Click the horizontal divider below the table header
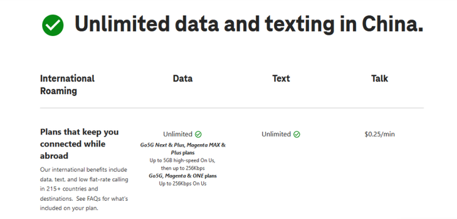 coord(232,108)
